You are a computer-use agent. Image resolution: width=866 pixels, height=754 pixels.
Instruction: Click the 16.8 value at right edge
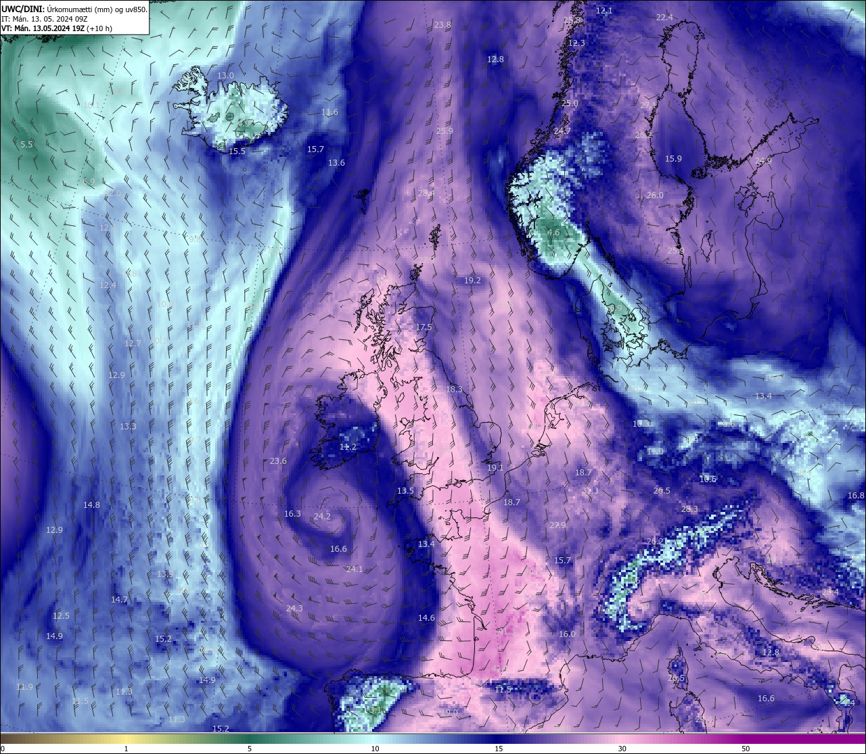[856, 496]
